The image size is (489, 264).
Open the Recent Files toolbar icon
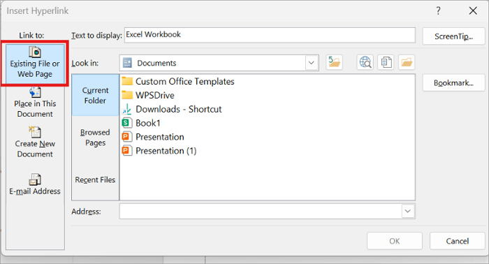[386, 62]
